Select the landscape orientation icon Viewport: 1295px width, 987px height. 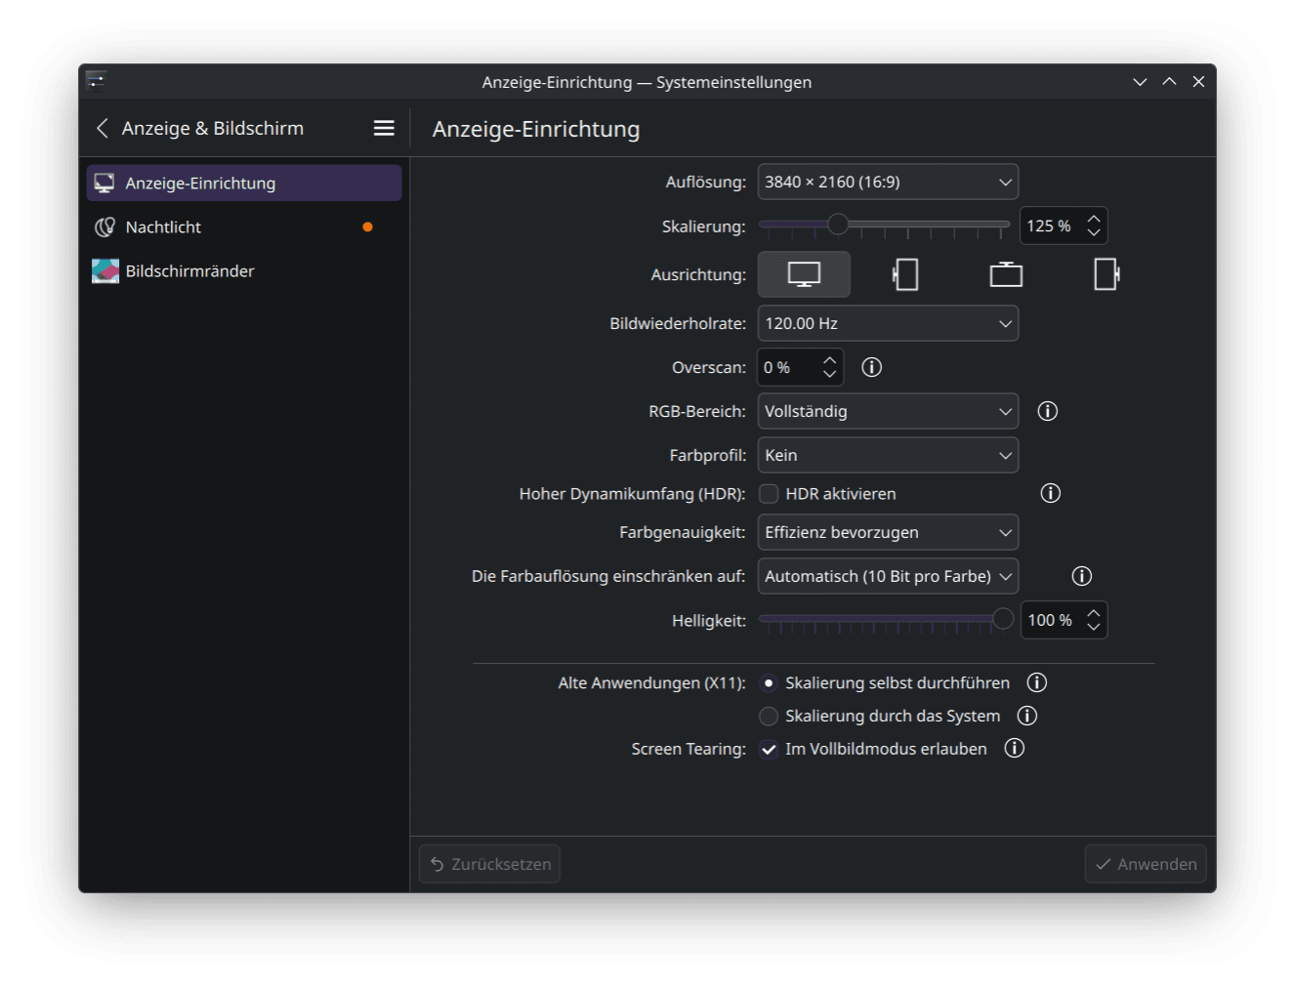tap(804, 274)
